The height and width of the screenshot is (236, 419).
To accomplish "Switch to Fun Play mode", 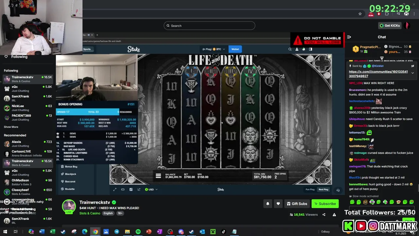I will pos(310,189).
